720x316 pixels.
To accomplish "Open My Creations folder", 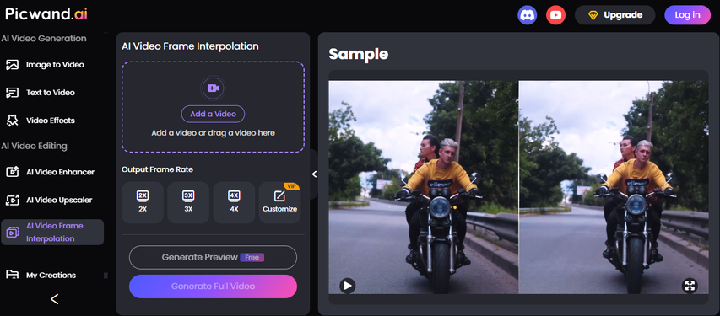I will [41, 276].
